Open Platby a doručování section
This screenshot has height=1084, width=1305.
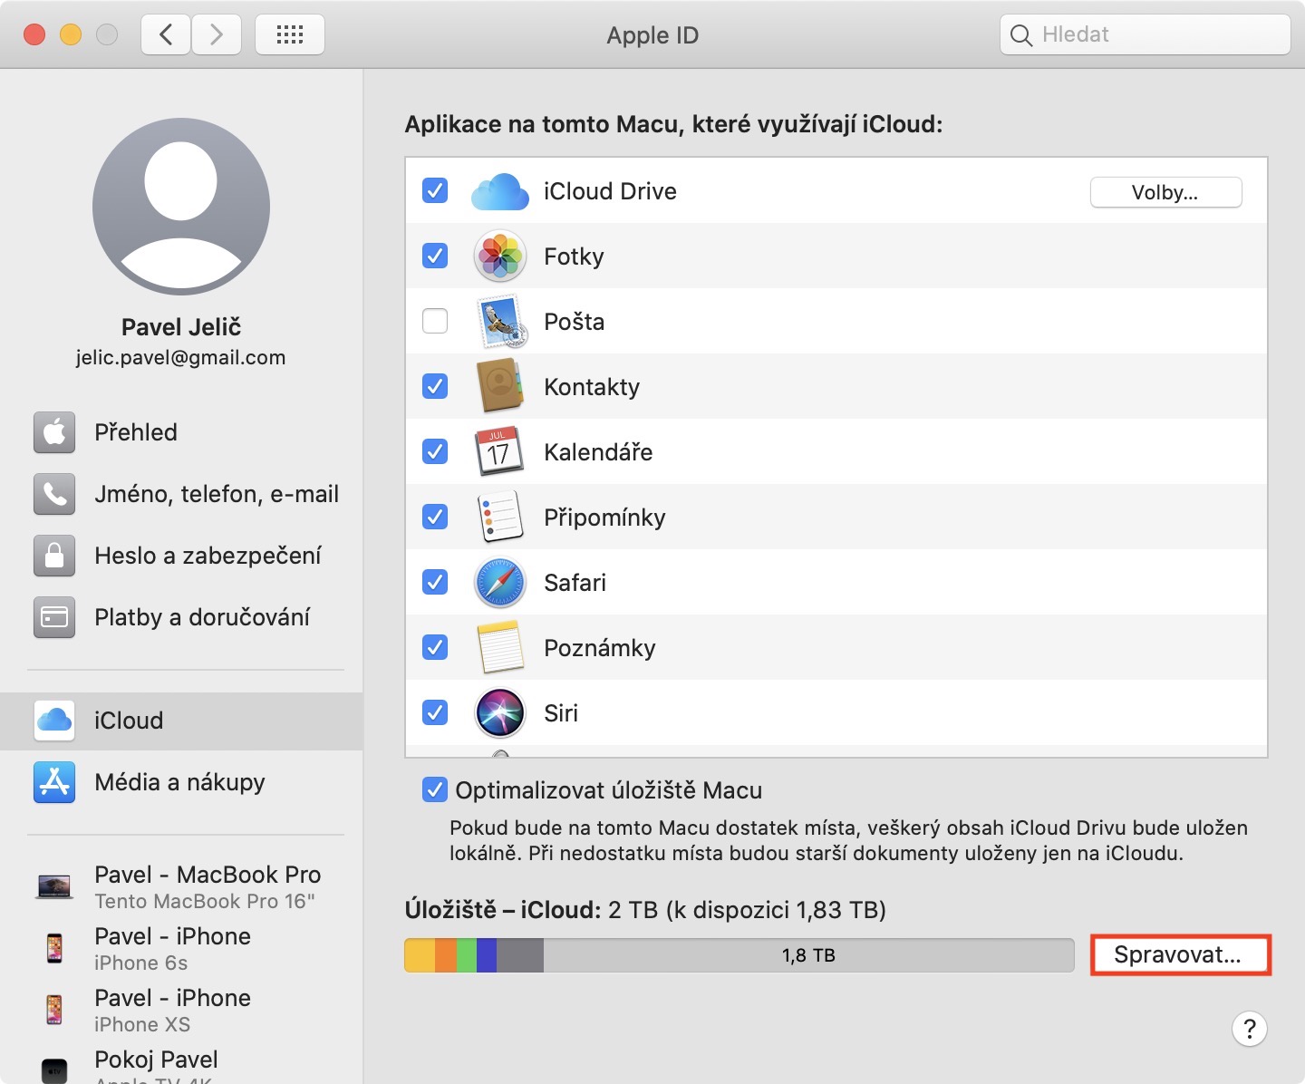(181, 617)
